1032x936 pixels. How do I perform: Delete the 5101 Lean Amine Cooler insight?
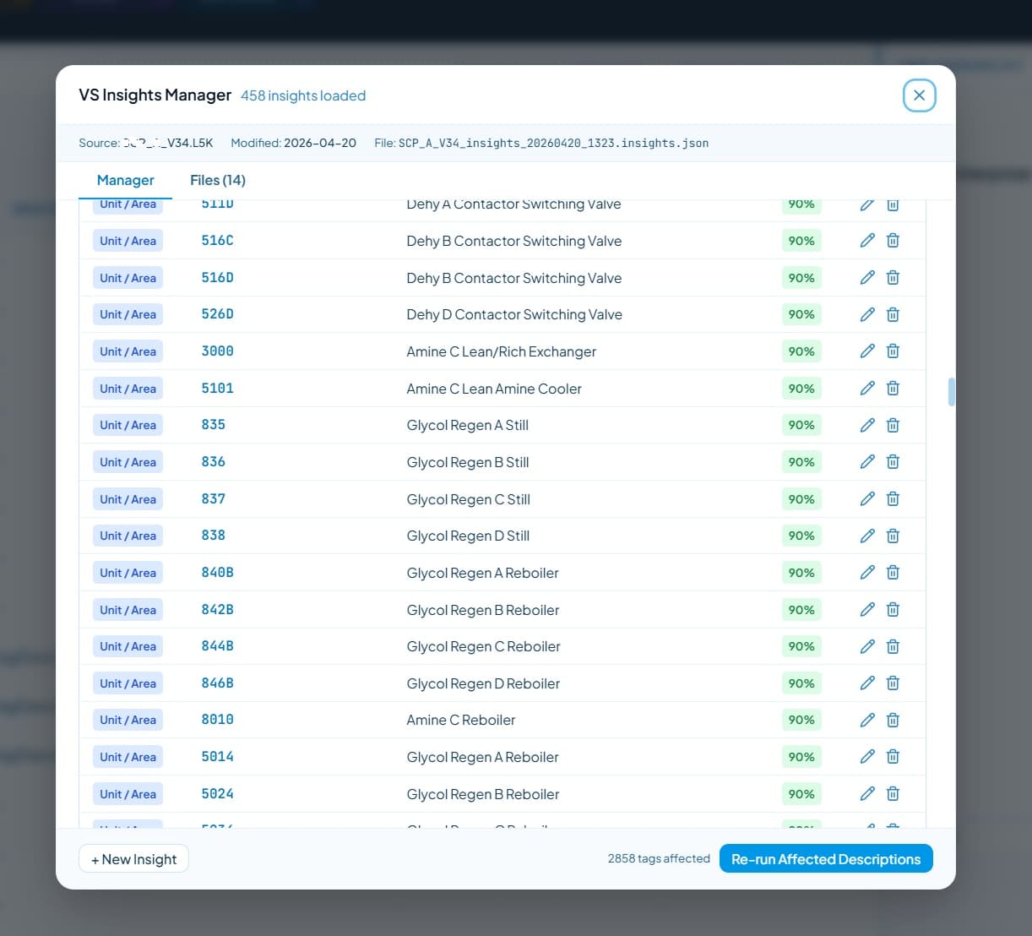point(893,389)
